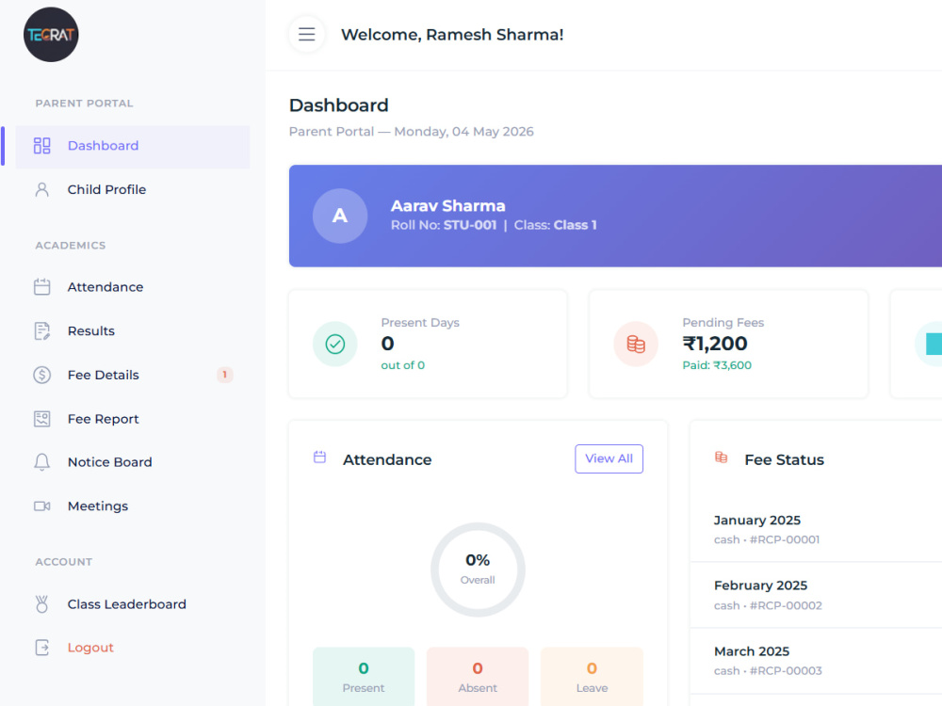
Task: Click the Fee Status heading
Action: [784, 460]
